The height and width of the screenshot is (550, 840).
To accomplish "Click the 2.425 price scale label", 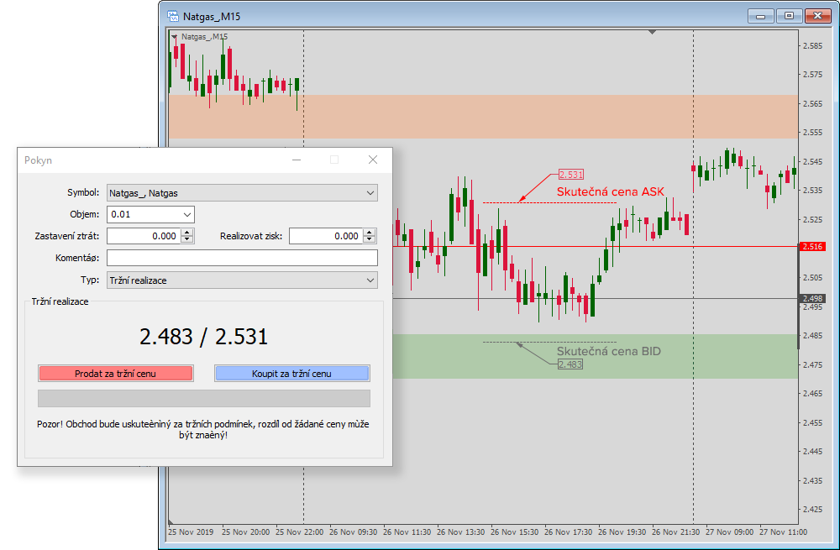I will point(812,510).
